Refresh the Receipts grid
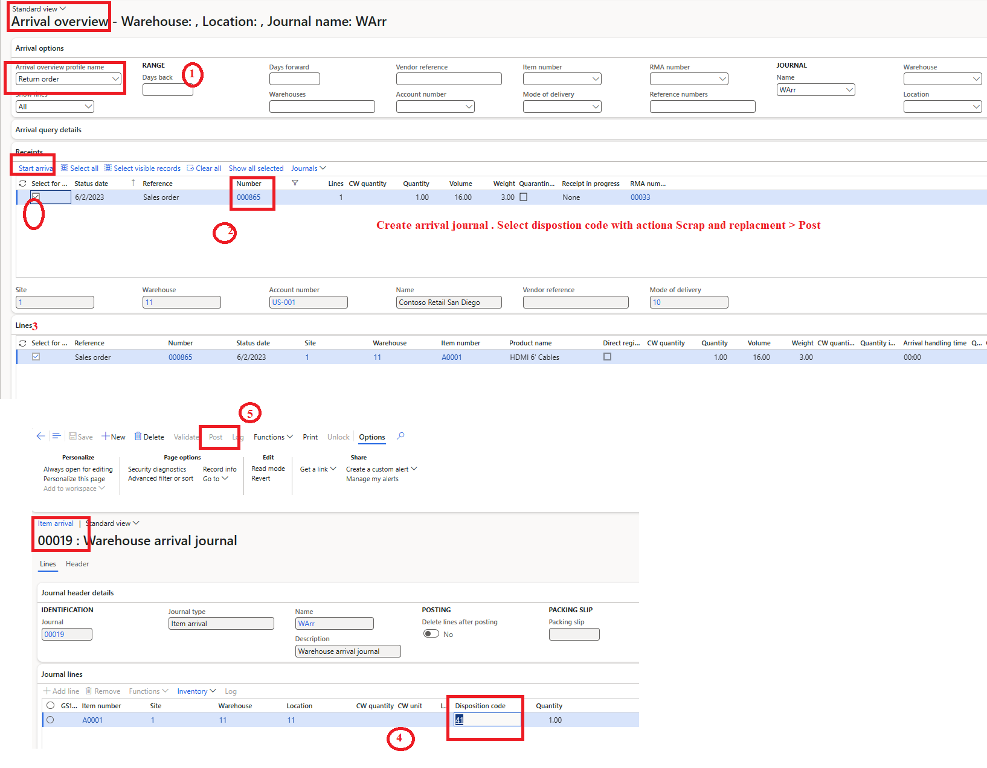Viewport: 987px width, 768px height. click(23, 183)
